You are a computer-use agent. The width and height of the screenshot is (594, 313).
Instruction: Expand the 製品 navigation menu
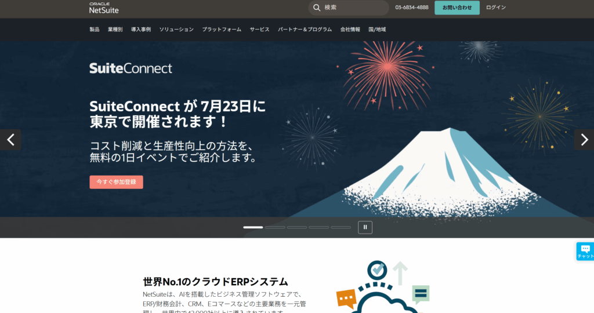coord(95,30)
